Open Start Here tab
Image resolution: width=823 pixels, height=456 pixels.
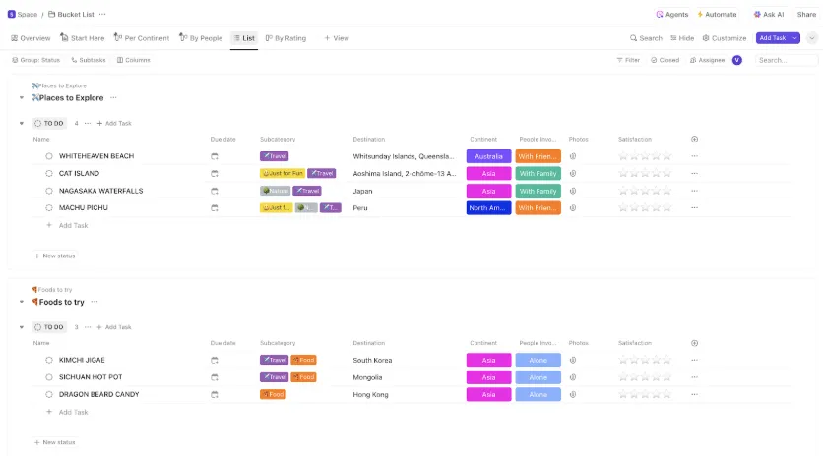pos(82,38)
